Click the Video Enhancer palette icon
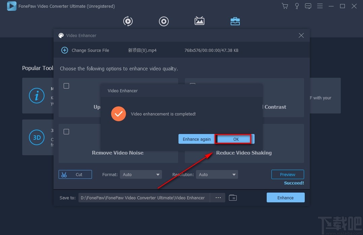 (61, 35)
